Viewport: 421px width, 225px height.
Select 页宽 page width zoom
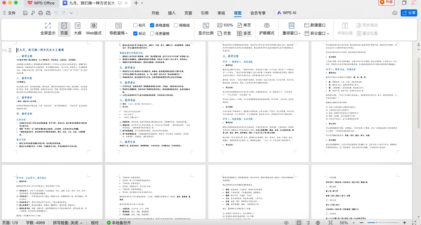224,33
